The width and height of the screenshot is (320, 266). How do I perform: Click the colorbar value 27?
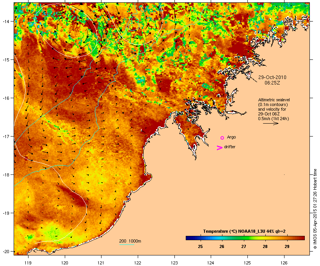(244, 246)
